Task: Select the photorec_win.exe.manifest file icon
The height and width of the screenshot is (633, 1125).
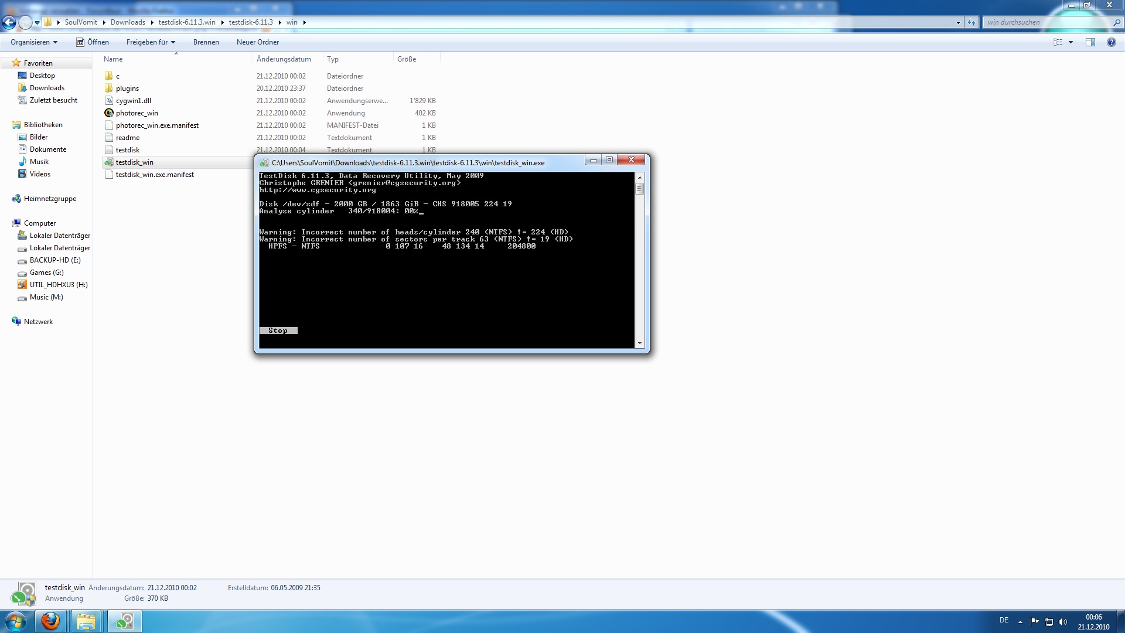Action: pyautogui.click(x=109, y=125)
